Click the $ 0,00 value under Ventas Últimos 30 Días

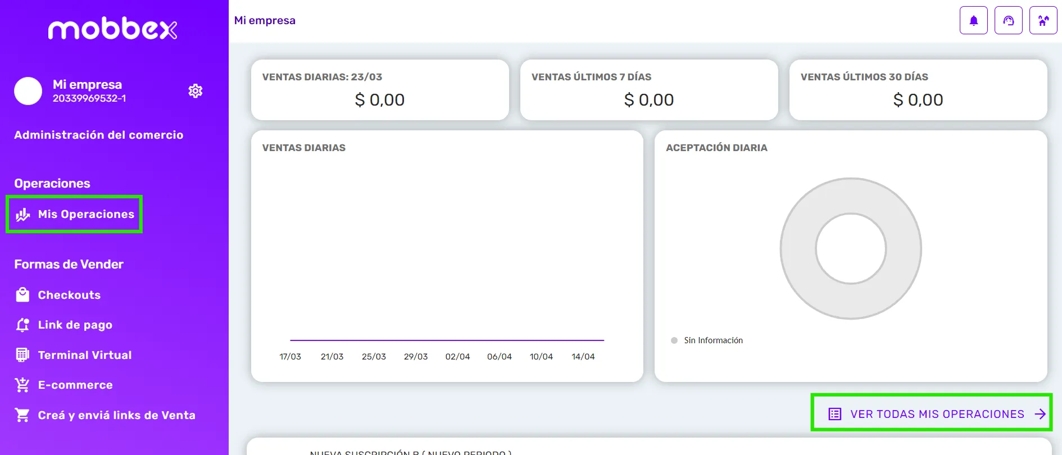coord(918,100)
